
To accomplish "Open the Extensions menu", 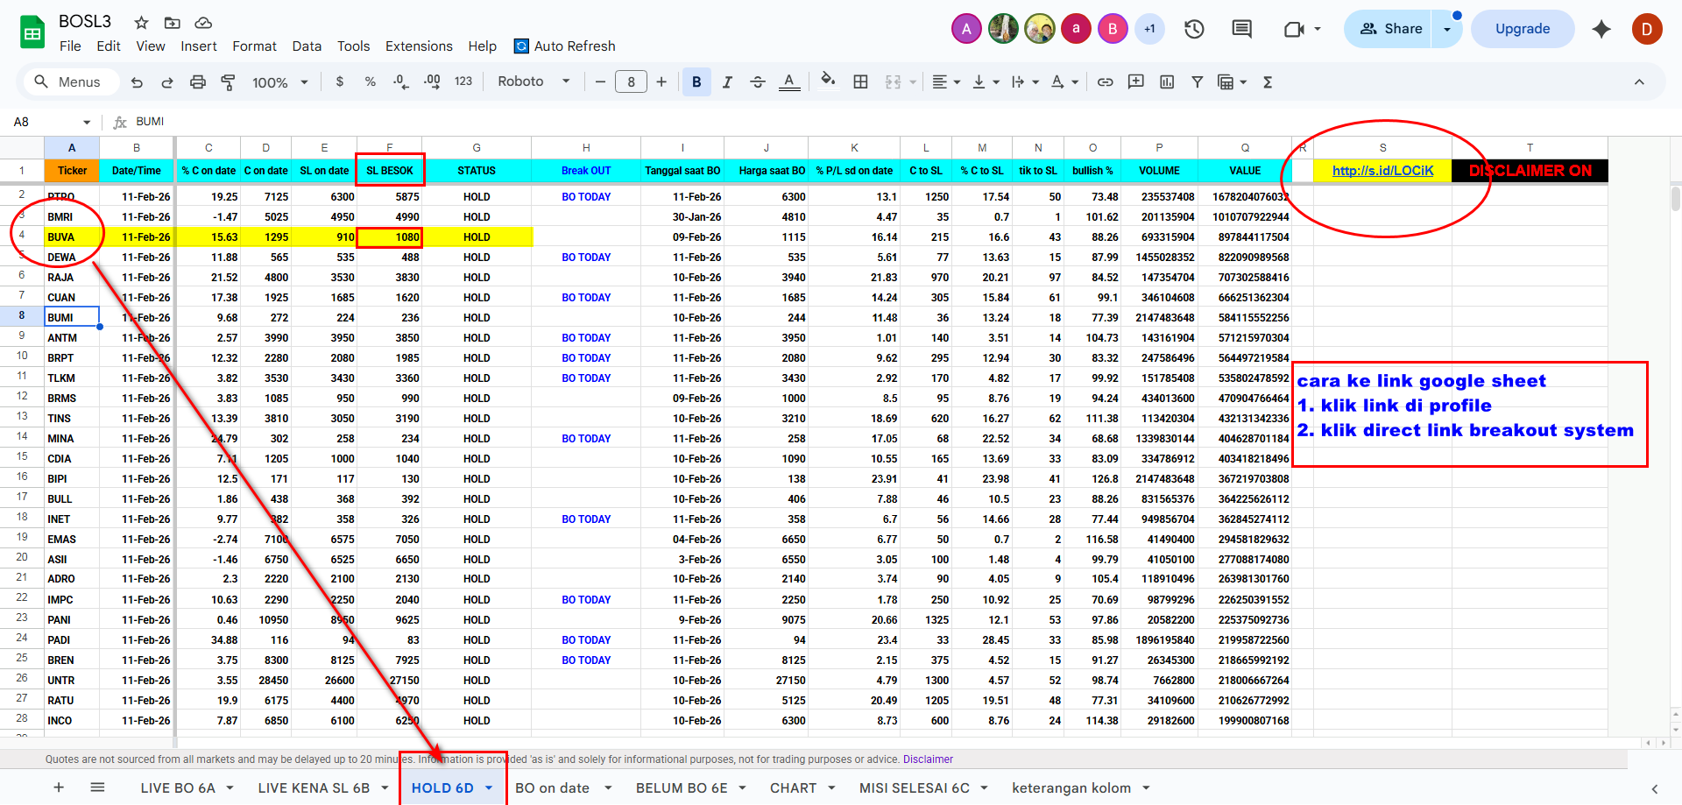I will (419, 46).
